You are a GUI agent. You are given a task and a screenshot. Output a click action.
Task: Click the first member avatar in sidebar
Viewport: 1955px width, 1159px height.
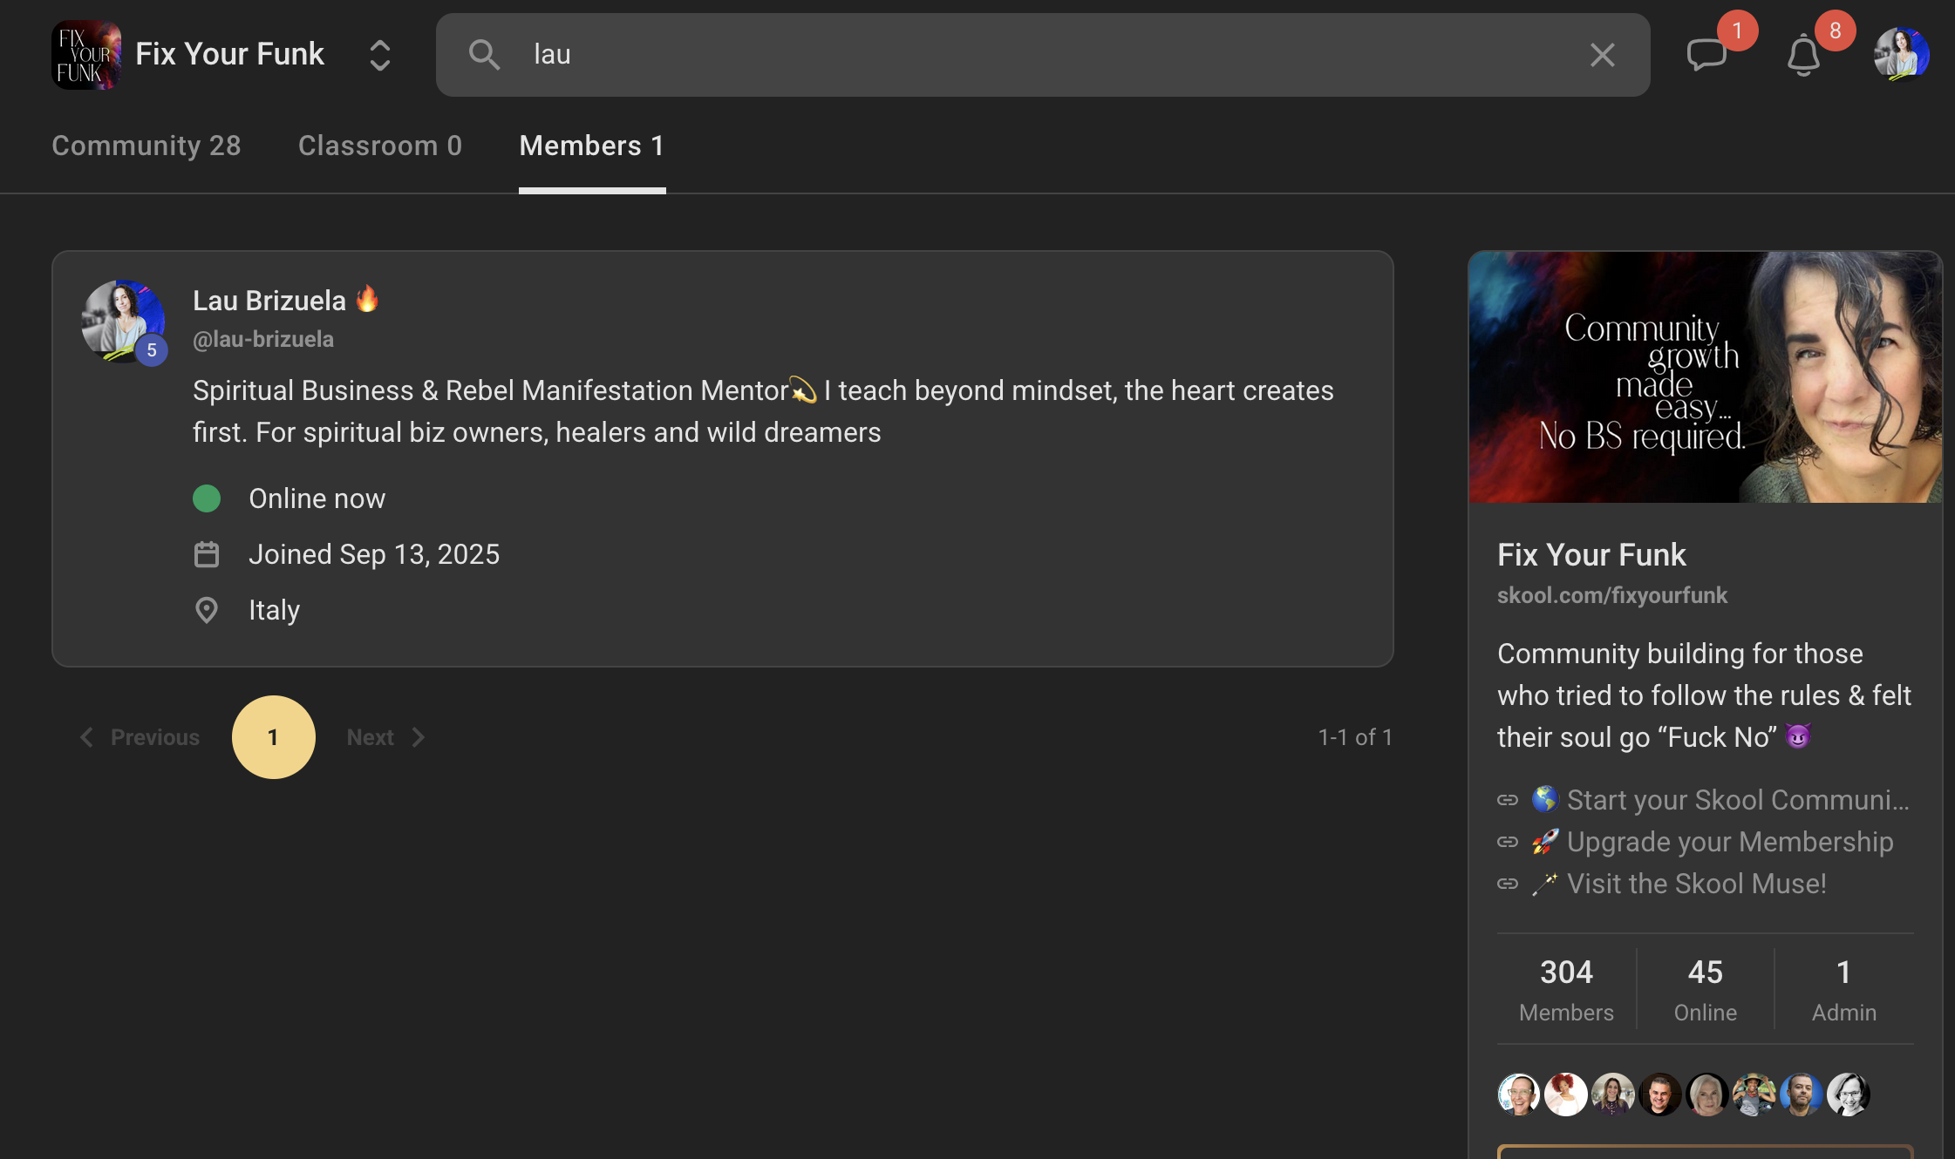pos(1518,1095)
